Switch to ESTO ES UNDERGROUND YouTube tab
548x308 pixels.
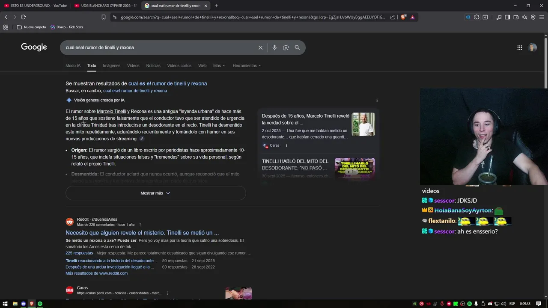coord(35,6)
